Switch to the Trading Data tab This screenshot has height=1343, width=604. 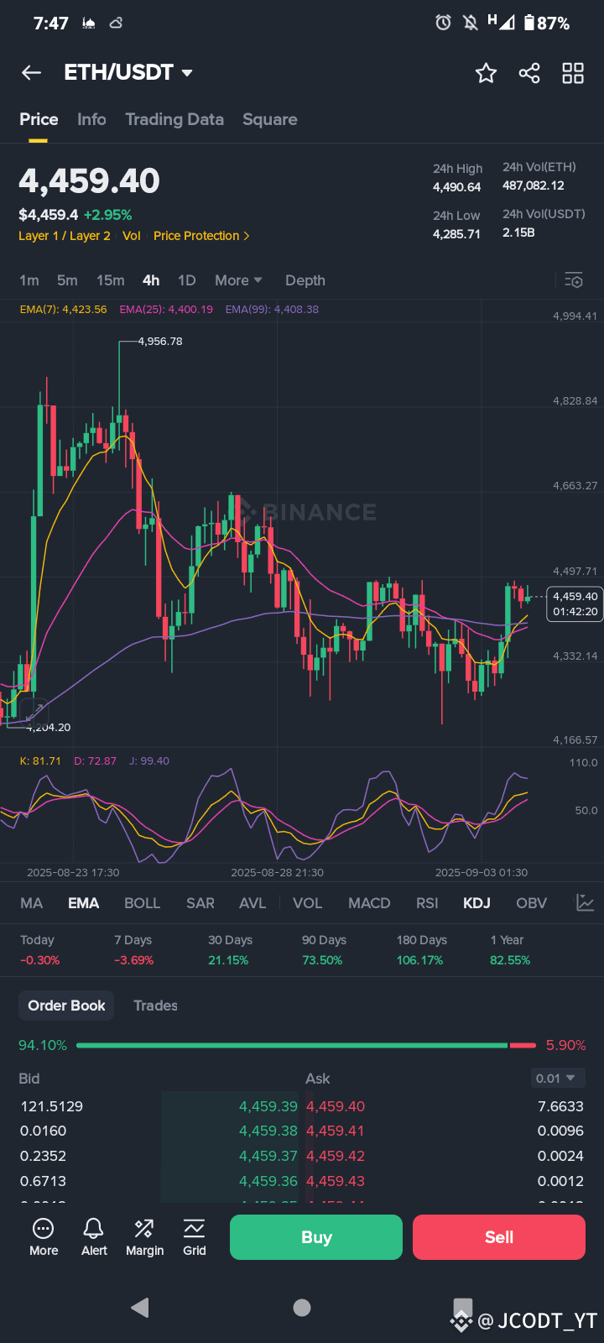click(174, 119)
